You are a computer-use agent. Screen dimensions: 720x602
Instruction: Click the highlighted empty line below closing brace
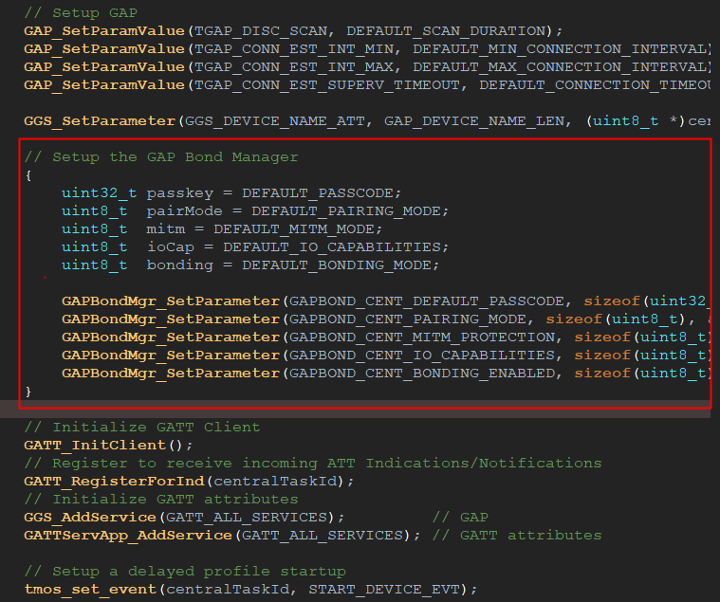coord(360,409)
